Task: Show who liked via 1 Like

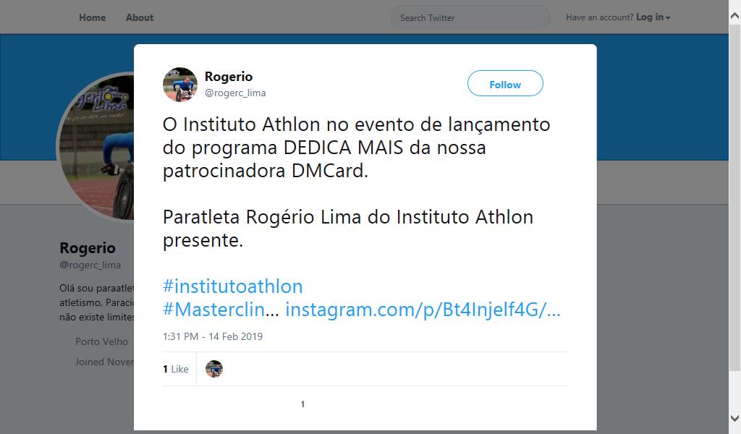Action: pyautogui.click(x=176, y=369)
